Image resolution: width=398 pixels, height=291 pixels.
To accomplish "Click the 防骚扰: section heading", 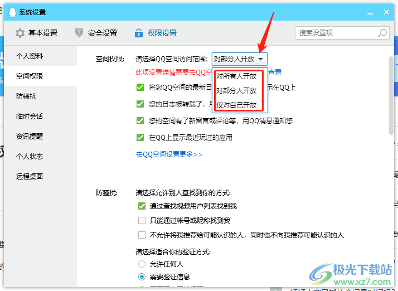I will click(106, 193).
